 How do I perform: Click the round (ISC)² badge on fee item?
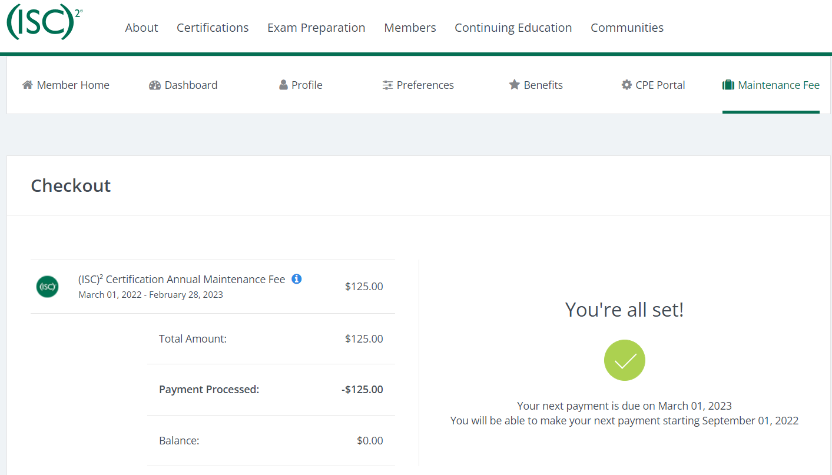[47, 287]
